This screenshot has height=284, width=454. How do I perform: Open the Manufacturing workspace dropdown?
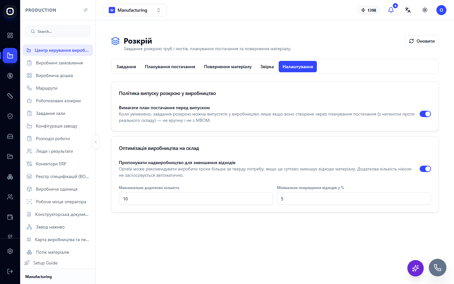coord(135,10)
